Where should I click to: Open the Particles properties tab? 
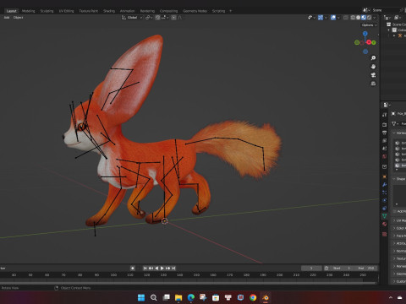pyautogui.click(x=385, y=193)
